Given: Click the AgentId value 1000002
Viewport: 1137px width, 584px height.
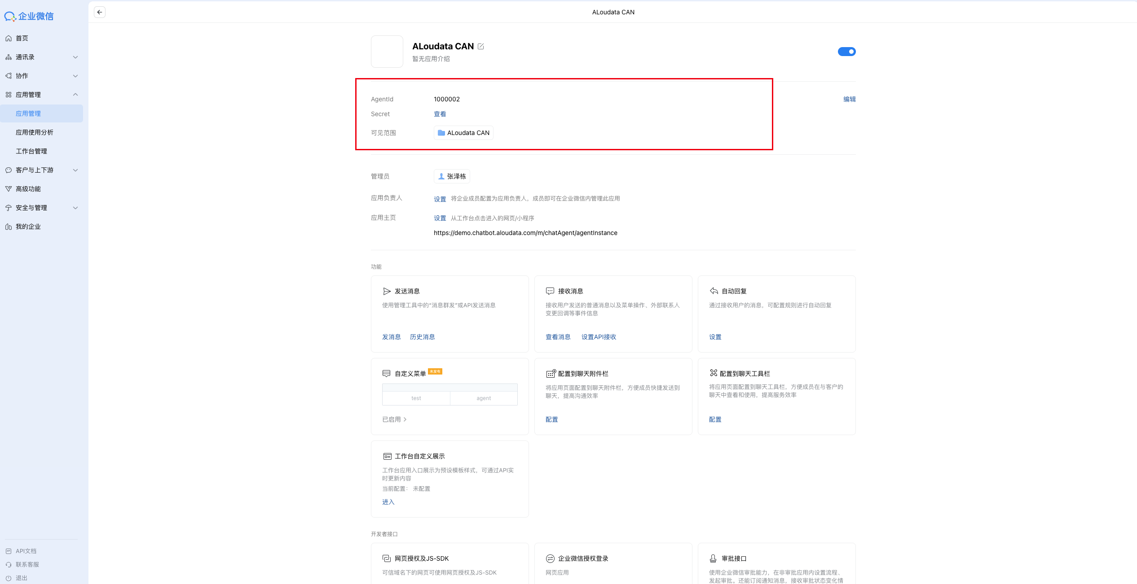Looking at the screenshot, I should coord(447,99).
